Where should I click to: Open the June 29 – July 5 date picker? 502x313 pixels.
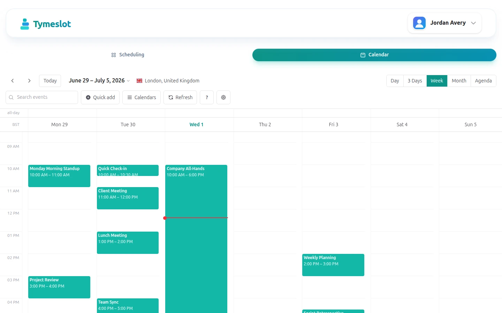[x=99, y=80]
